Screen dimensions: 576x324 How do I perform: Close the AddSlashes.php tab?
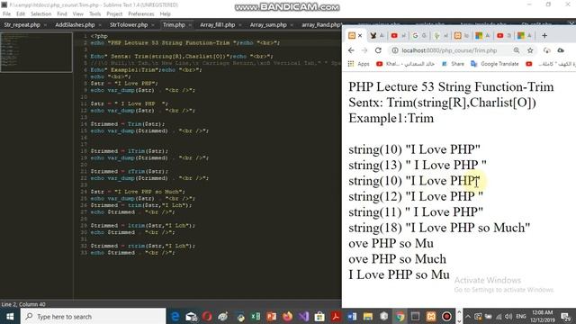point(100,25)
